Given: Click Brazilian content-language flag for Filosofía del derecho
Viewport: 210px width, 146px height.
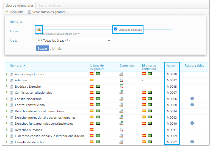Looking at the screenshot, I should pyautogui.click(x=150, y=142).
